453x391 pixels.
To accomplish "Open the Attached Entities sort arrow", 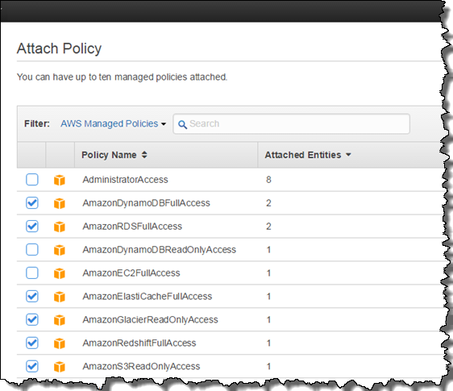I will (x=348, y=155).
